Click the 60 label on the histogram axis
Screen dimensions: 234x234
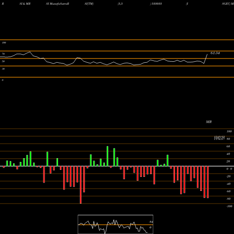coord(228,146)
